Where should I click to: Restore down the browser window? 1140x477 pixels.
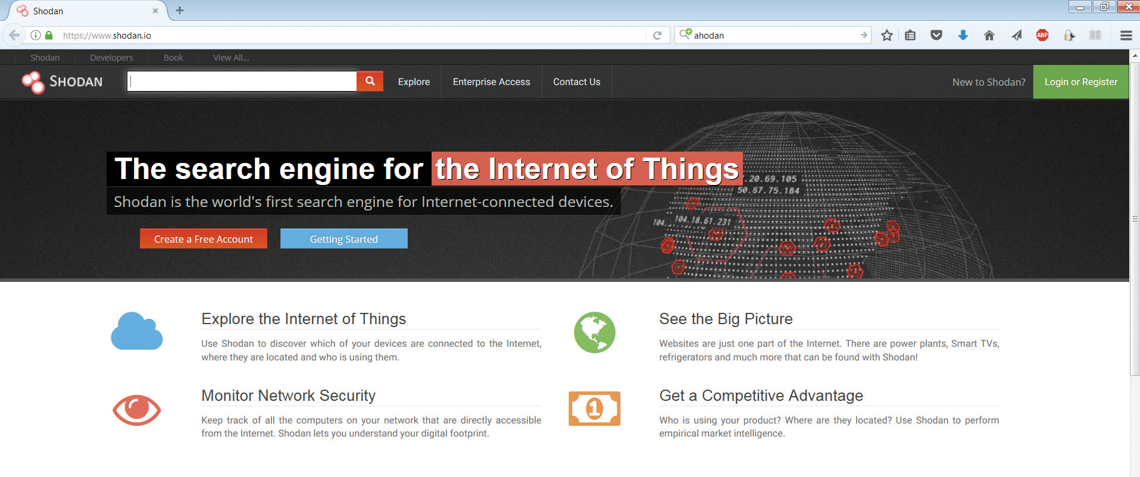click(1104, 7)
